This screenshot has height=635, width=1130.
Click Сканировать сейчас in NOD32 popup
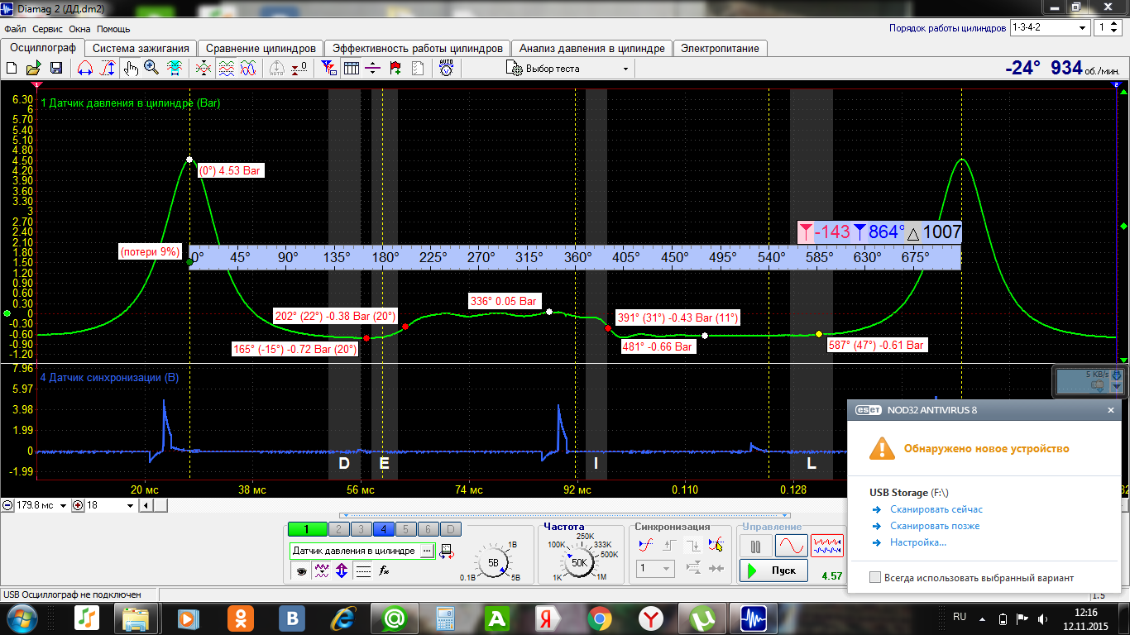point(936,509)
